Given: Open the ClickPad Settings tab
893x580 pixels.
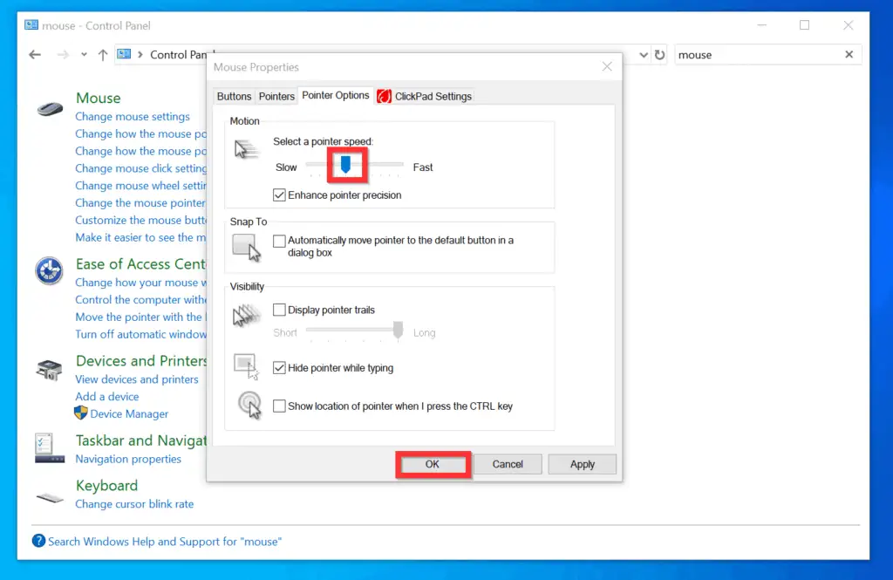Looking at the screenshot, I should [425, 97].
